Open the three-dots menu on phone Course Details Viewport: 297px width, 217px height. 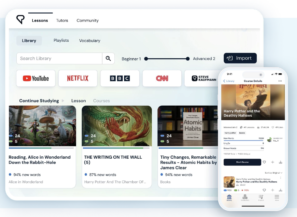point(280,81)
